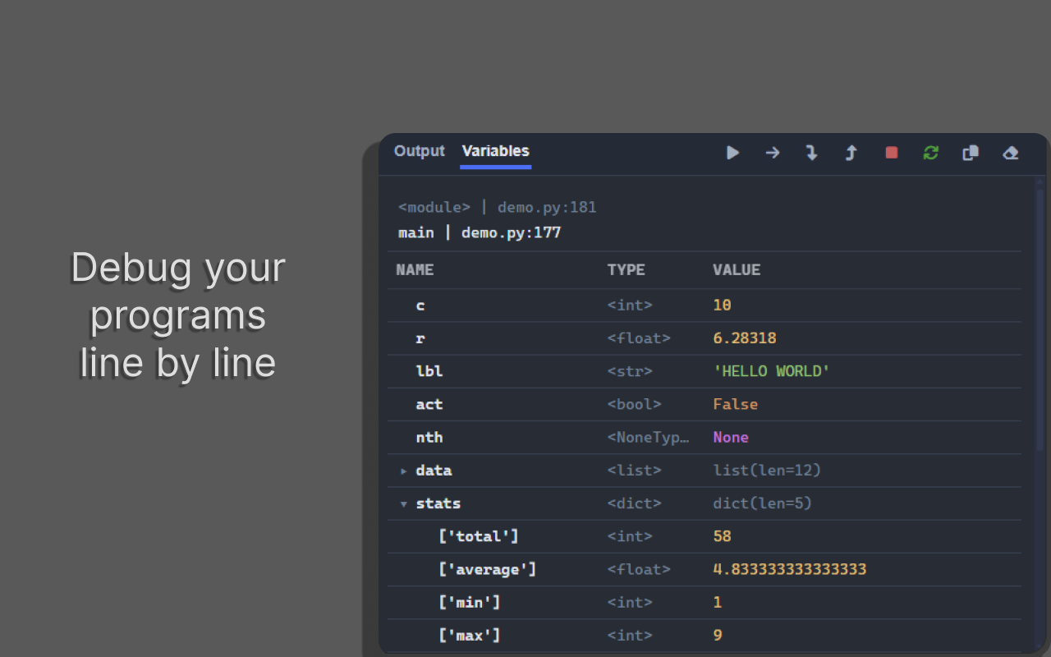1051x657 pixels.
Task: Click the <bool> type cell
Action: pyautogui.click(x=634, y=404)
